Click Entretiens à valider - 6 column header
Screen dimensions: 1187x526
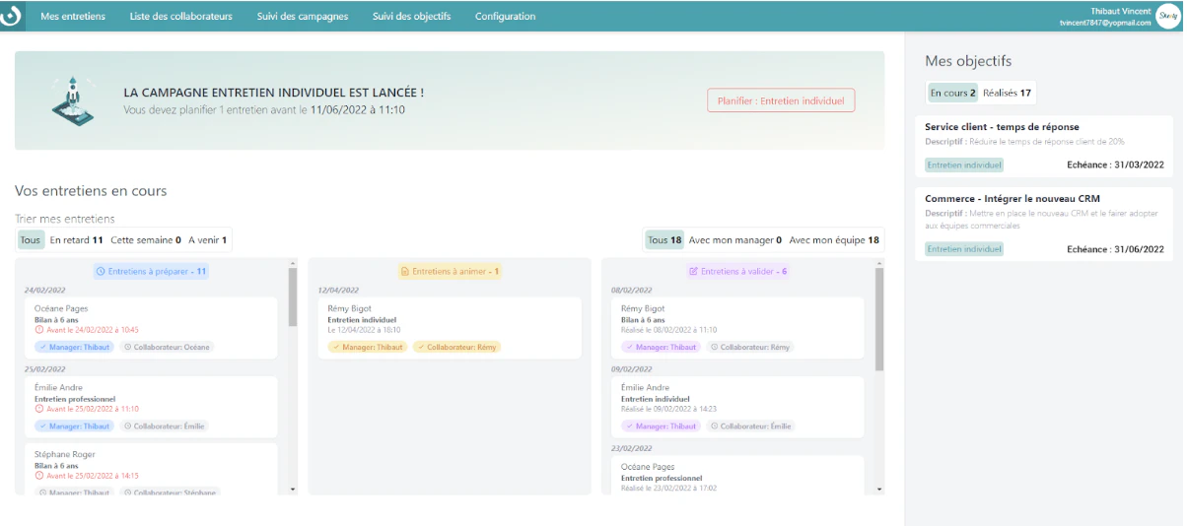[x=737, y=271]
